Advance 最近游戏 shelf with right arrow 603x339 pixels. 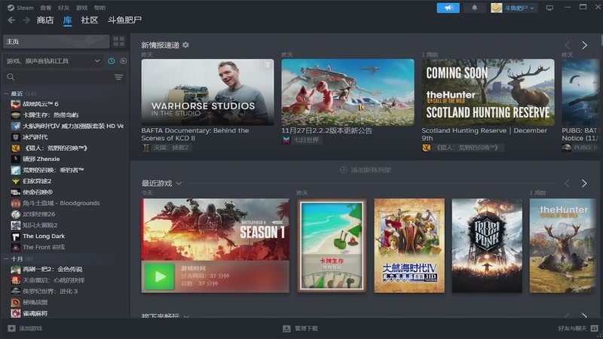pyautogui.click(x=584, y=183)
